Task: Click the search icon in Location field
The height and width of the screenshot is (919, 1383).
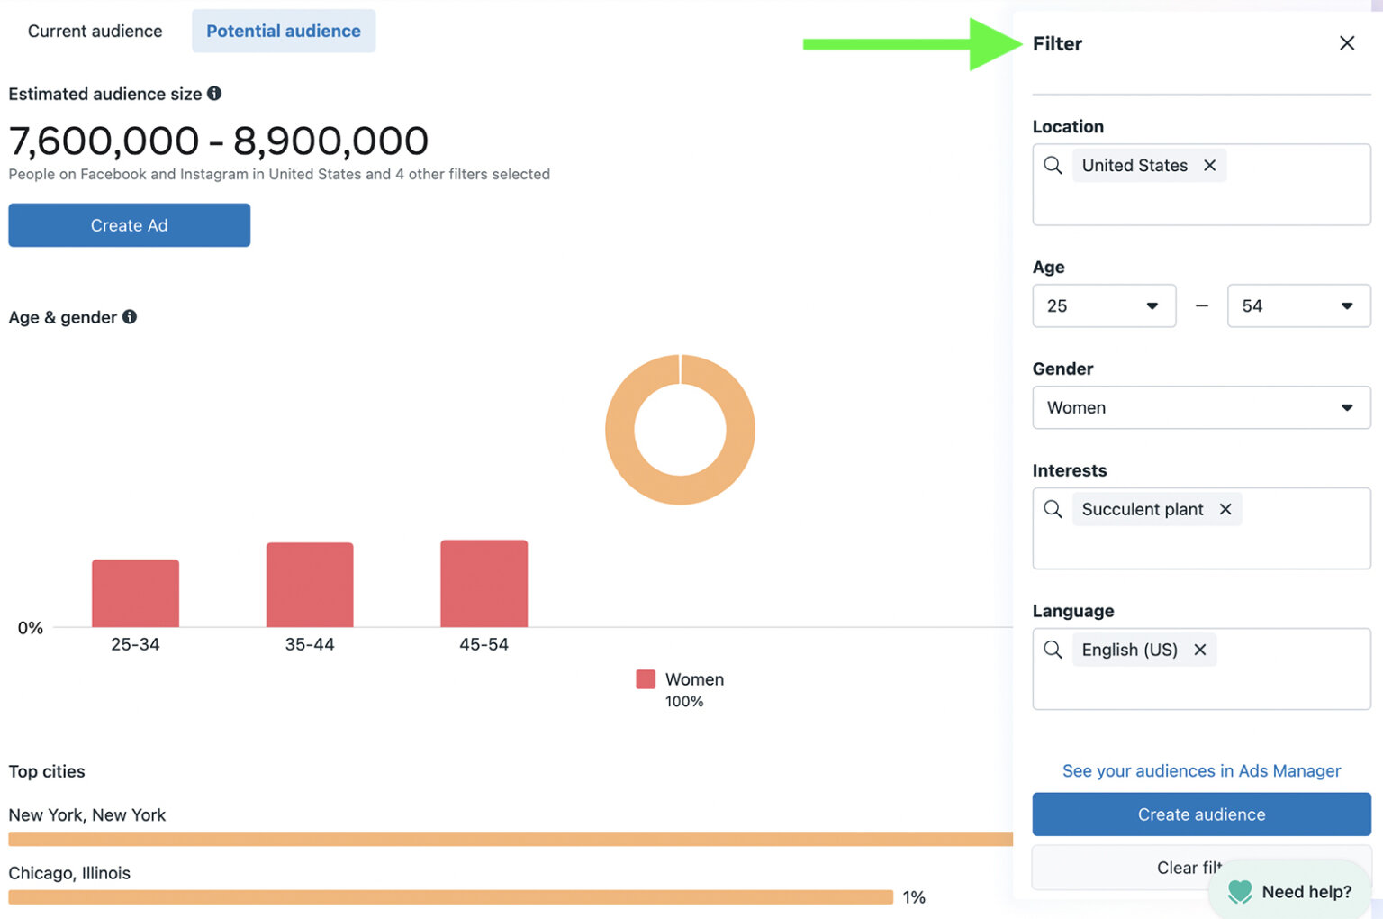Action: point(1053,165)
